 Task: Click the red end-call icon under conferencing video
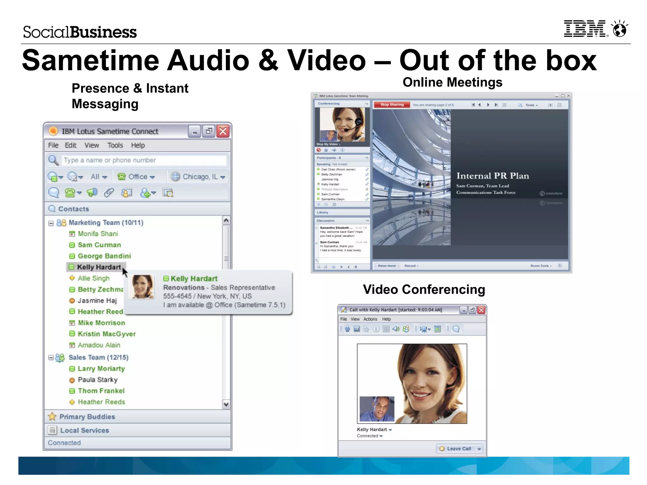point(318,150)
